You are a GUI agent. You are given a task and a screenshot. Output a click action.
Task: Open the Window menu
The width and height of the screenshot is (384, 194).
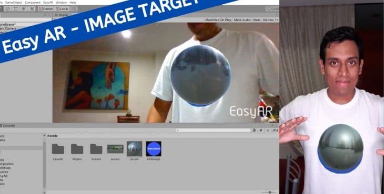[x=61, y=3]
